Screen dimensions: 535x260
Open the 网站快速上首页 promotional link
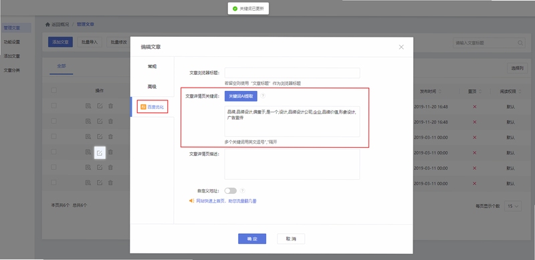point(226,201)
